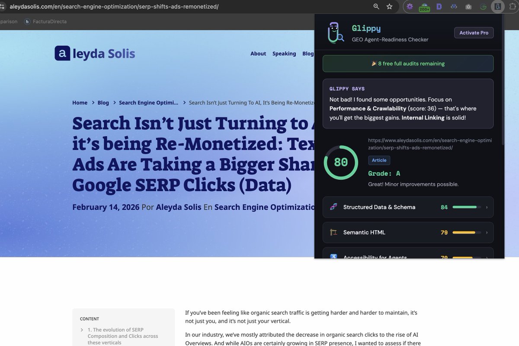Open Aleyda Solis author link
This screenshot has height=346, width=519.
coord(179,207)
